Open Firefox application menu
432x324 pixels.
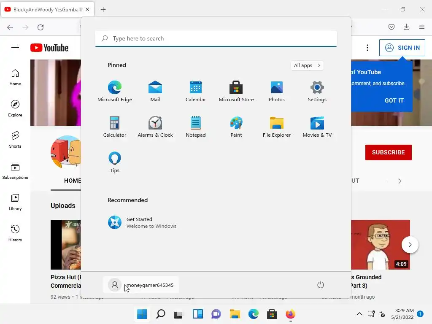point(422,27)
